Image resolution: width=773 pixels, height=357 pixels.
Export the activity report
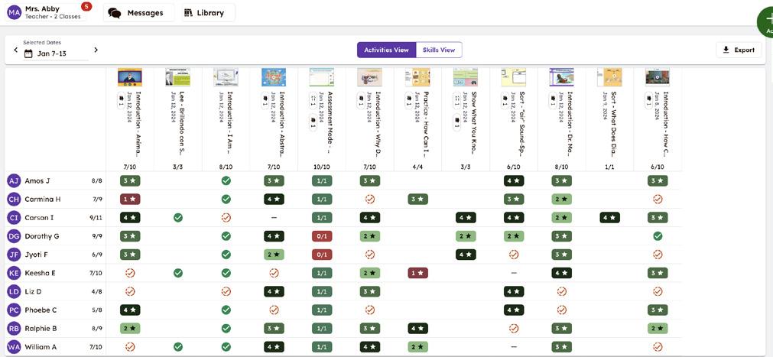[739, 50]
